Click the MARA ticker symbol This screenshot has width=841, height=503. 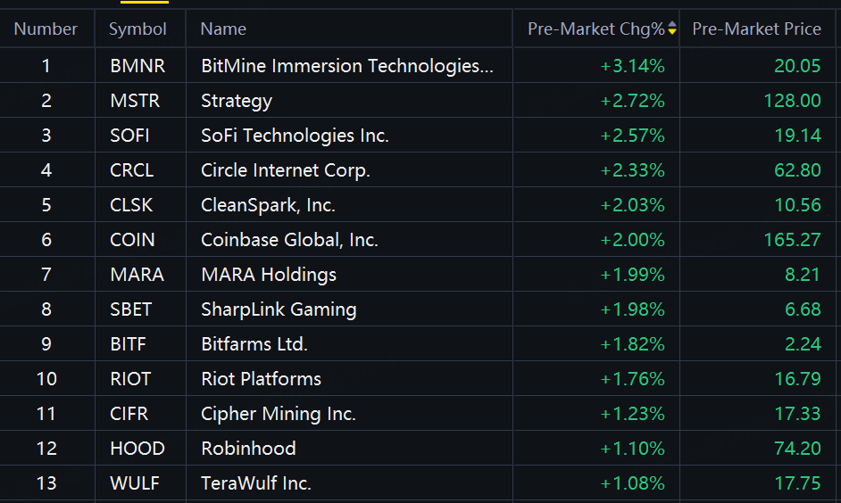tap(137, 275)
